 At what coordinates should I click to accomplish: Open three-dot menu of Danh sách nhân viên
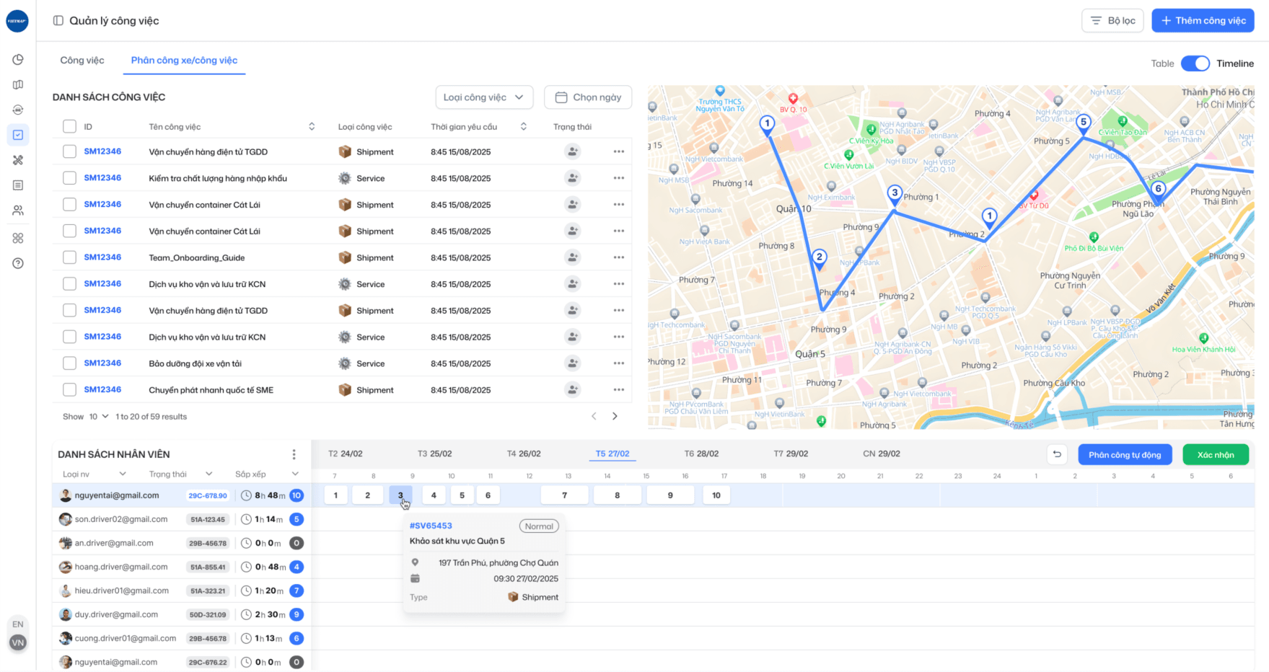pyautogui.click(x=294, y=454)
